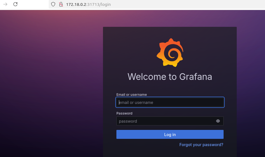Click the Password label
Image resolution: width=265 pixels, height=157 pixels.
click(124, 113)
